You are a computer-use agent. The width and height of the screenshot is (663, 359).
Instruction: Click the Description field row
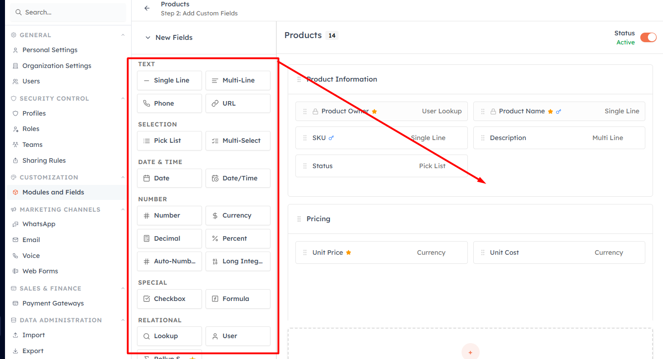click(559, 138)
